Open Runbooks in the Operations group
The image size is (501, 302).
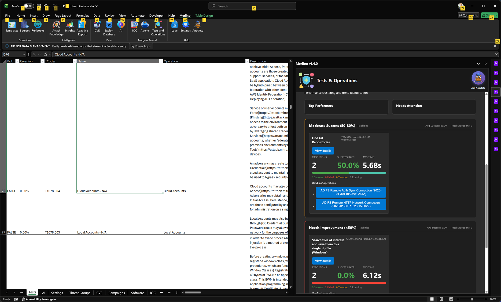tap(38, 27)
